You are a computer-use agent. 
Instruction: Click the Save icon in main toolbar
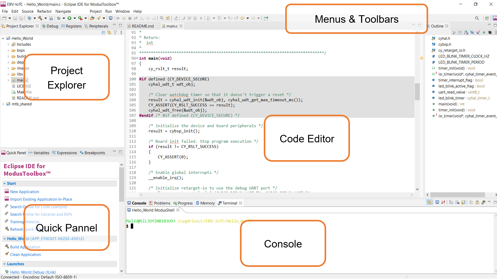[15, 18]
